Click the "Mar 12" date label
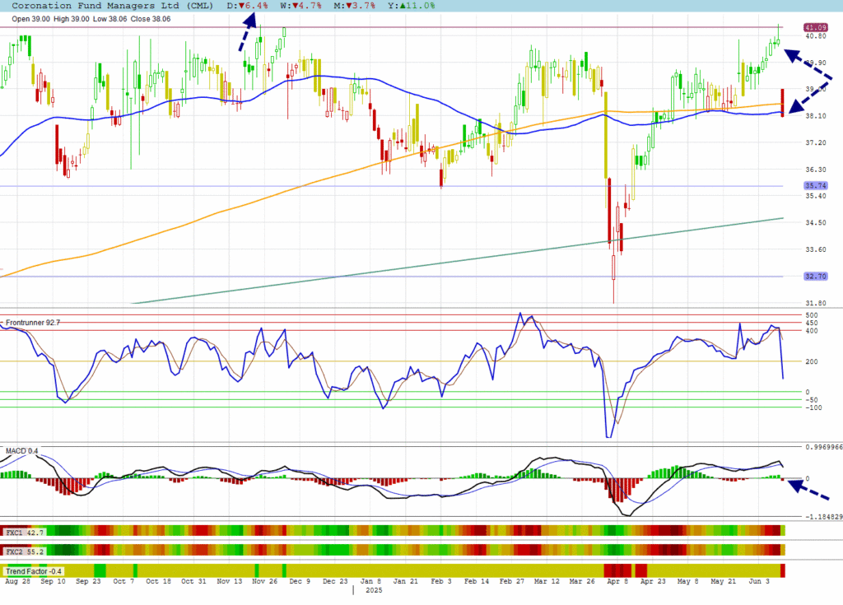Screen dimensions: 843x605 click(x=547, y=581)
